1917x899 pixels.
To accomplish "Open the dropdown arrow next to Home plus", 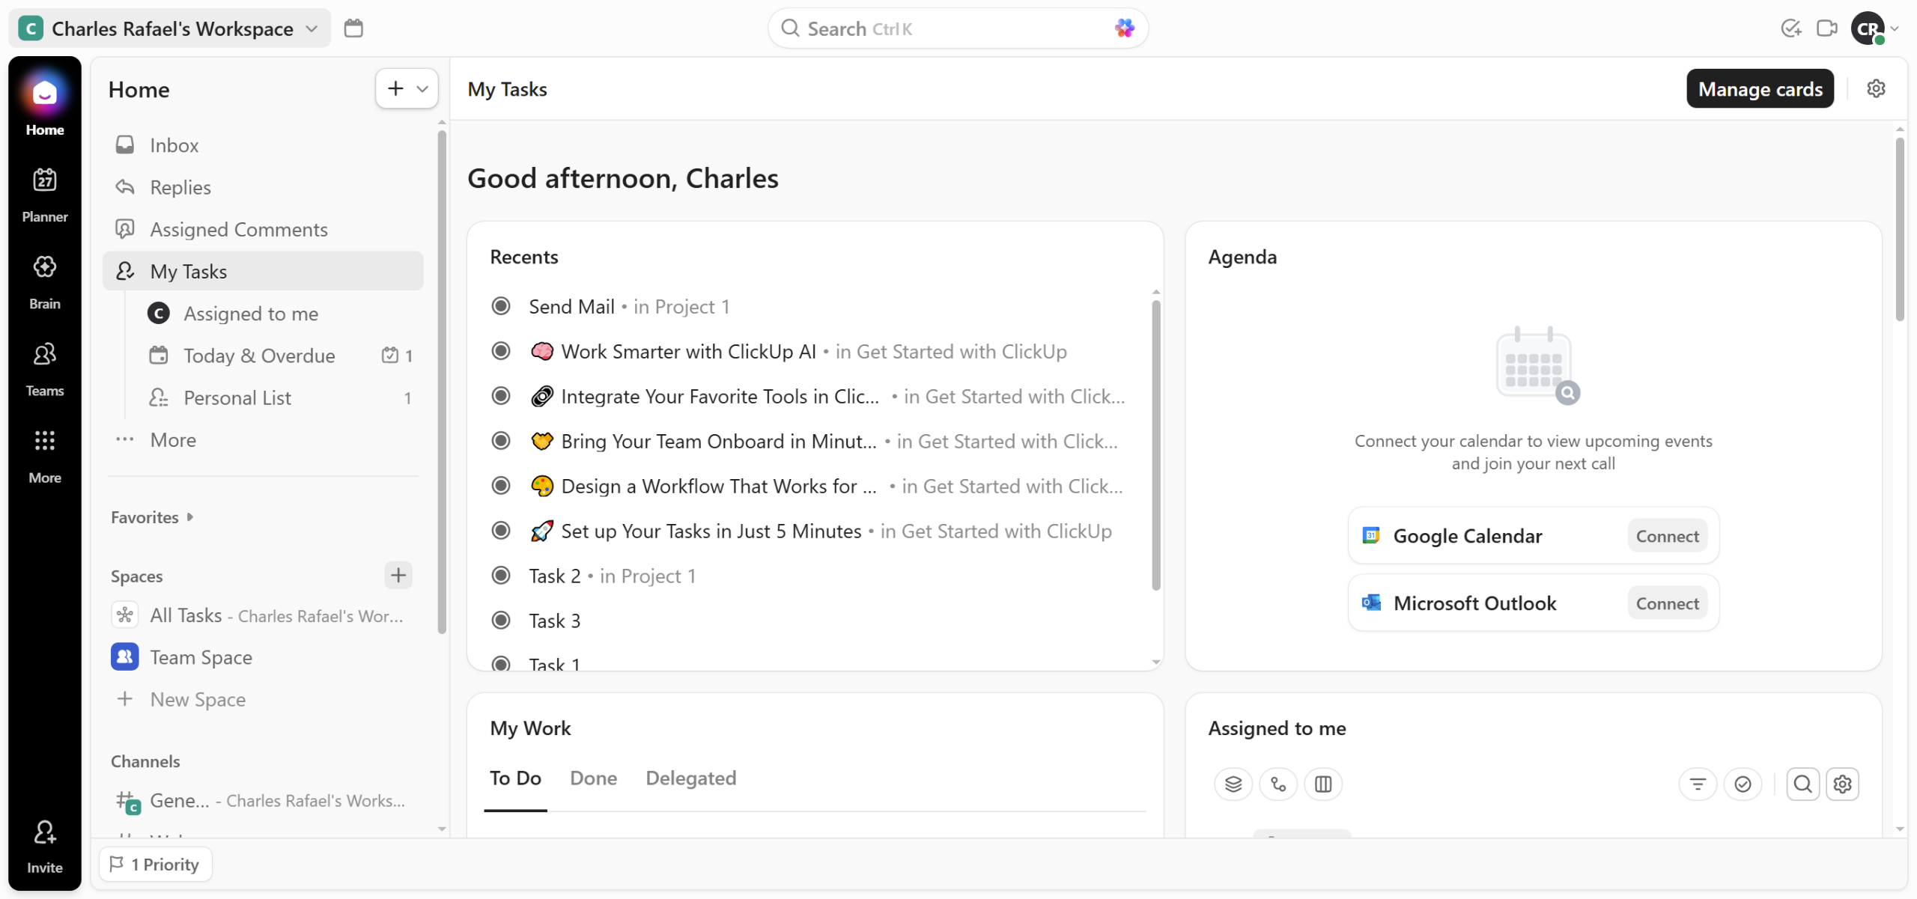I will [x=422, y=89].
